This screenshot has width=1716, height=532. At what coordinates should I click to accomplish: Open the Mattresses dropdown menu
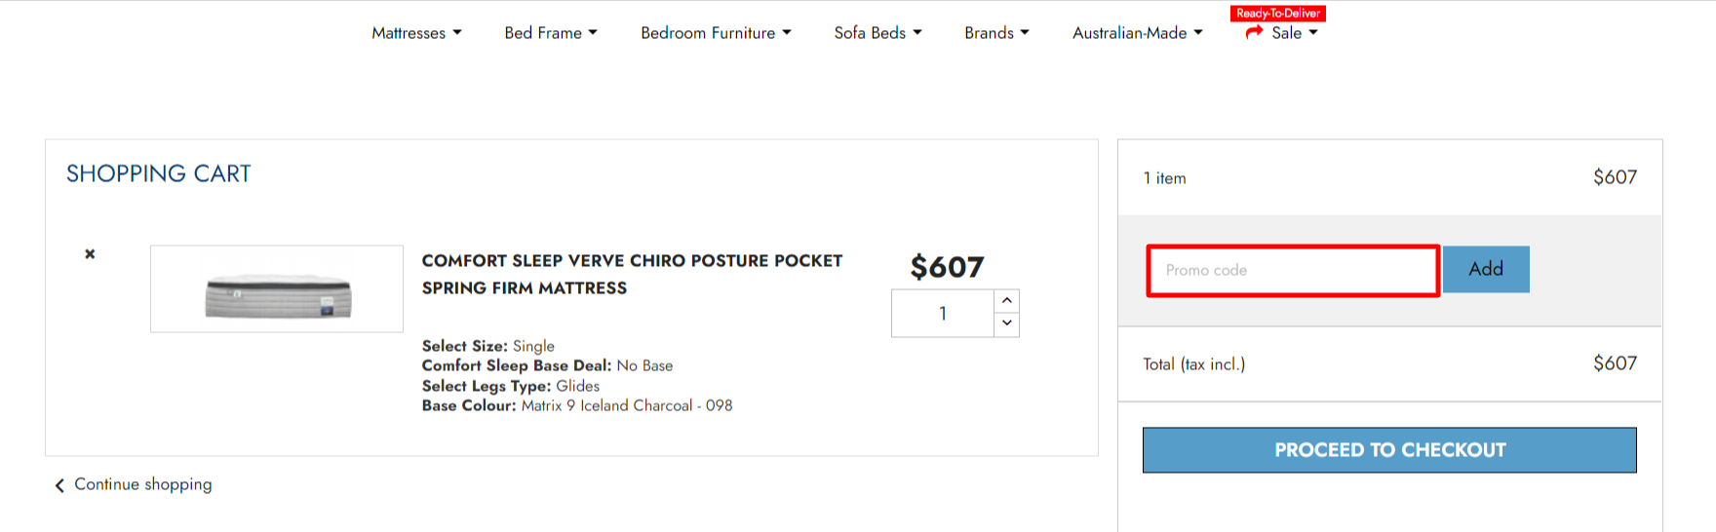pyautogui.click(x=416, y=33)
